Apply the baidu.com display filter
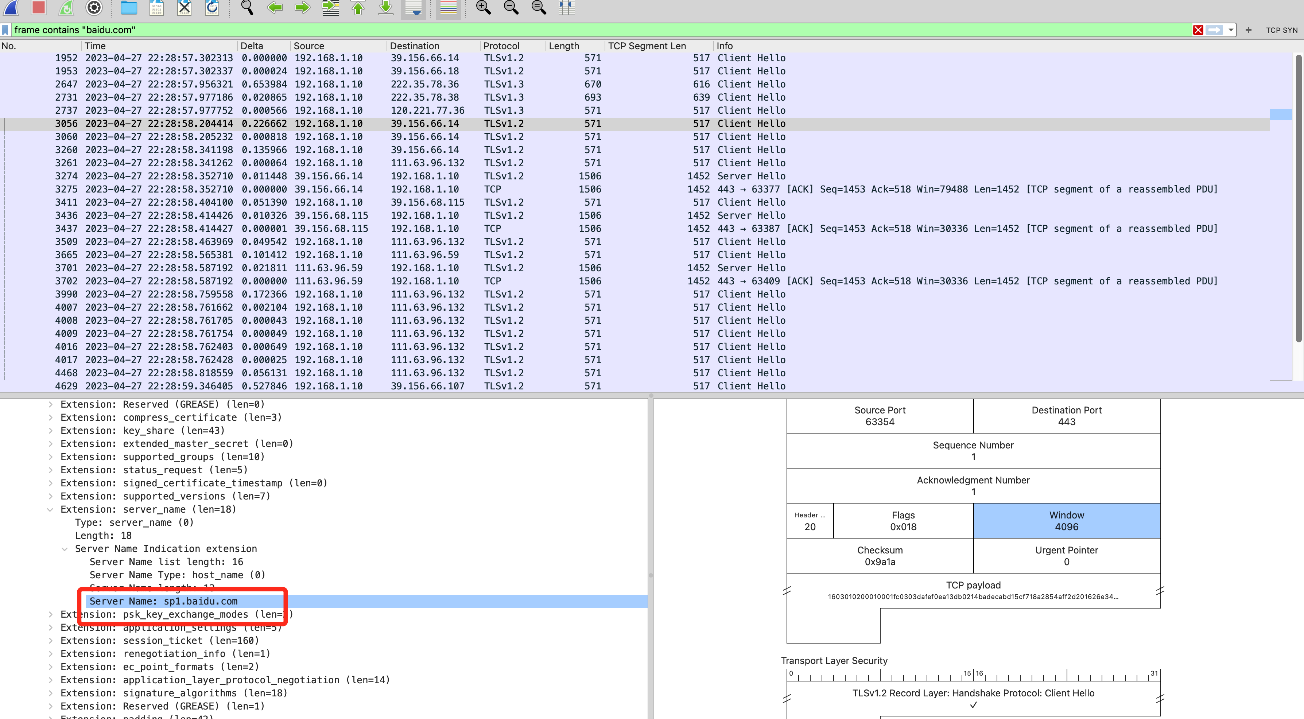 (1215, 30)
